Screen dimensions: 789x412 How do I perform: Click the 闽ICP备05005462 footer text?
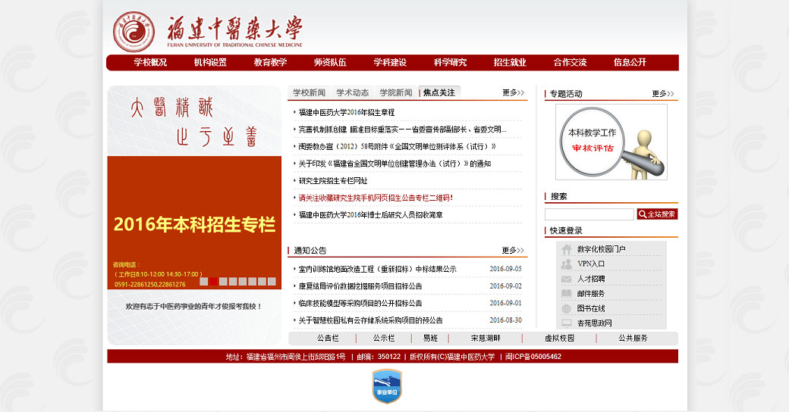click(533, 357)
